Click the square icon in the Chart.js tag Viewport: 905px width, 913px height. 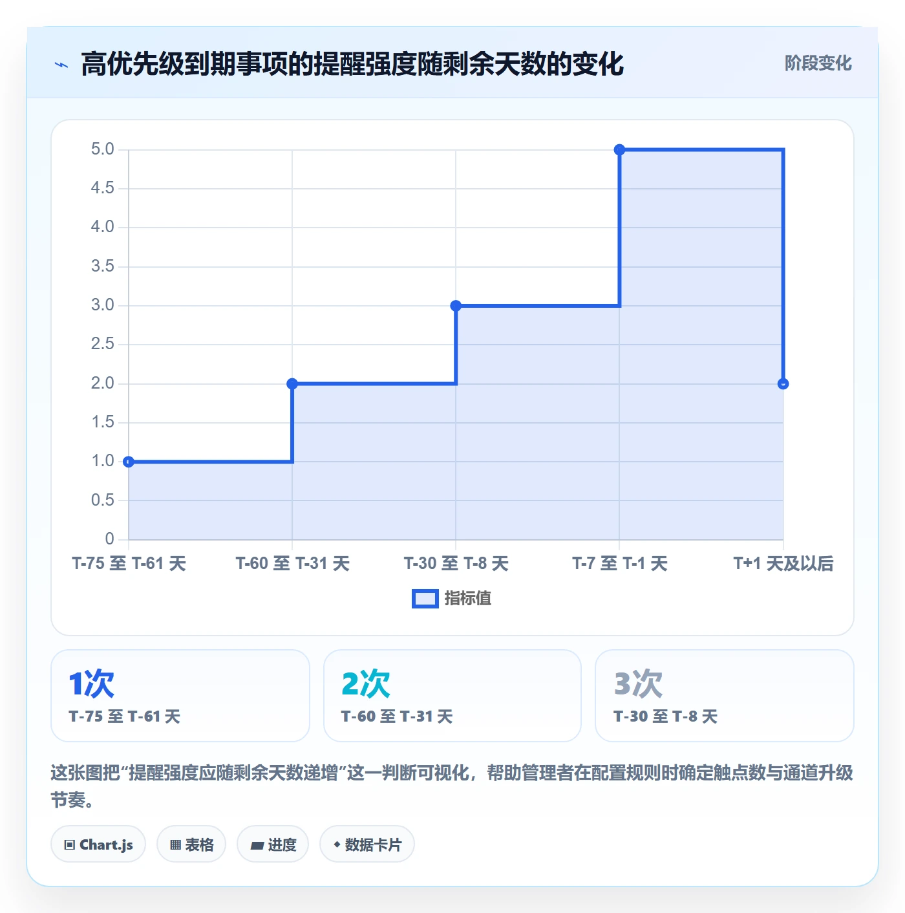pyautogui.click(x=70, y=845)
